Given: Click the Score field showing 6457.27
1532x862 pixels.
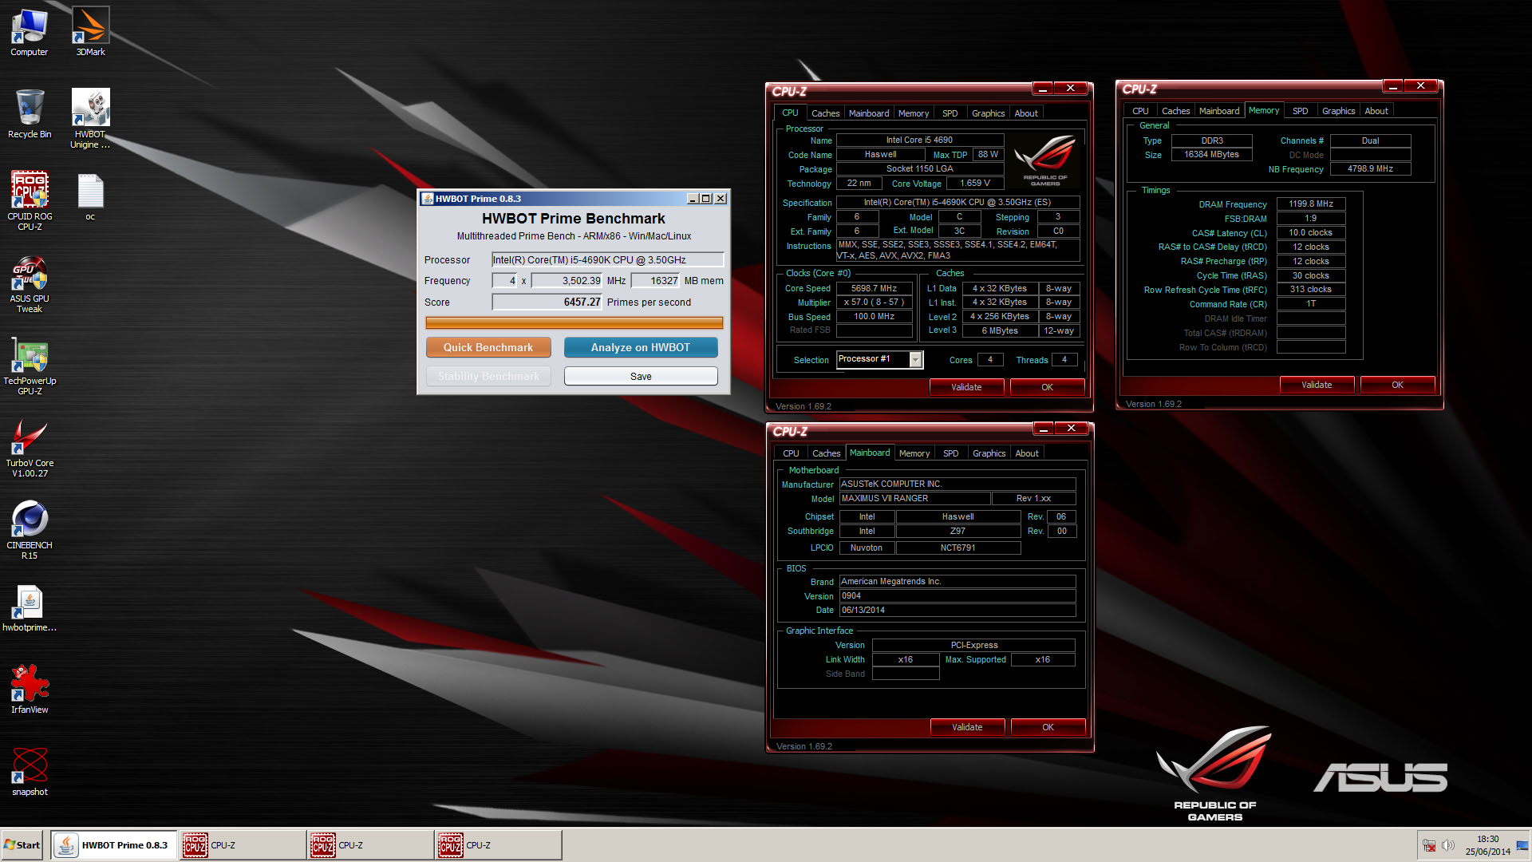Looking at the screenshot, I should [x=547, y=302].
